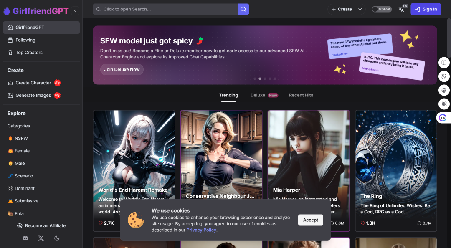Click The Ring chat count icon
Viewport: 451px width, 248px height.
(x=419, y=223)
